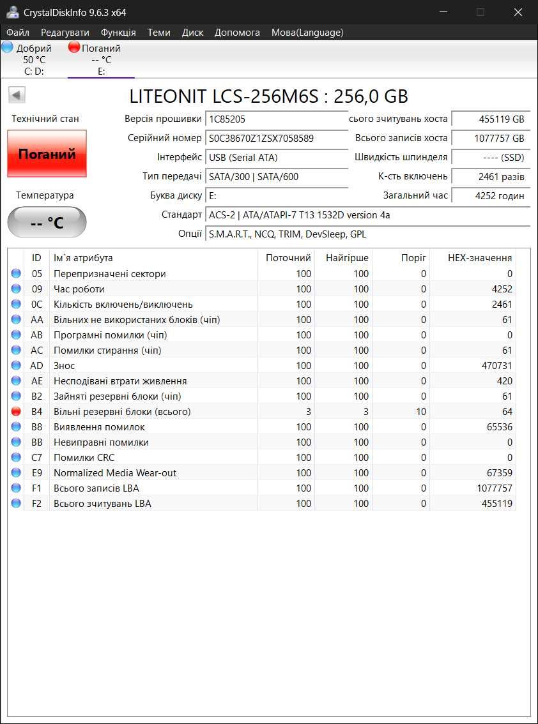This screenshot has height=724, width=538.
Task: Click the standard field ACS-2 | ATA/ATAPI-7
Action: 367,215
